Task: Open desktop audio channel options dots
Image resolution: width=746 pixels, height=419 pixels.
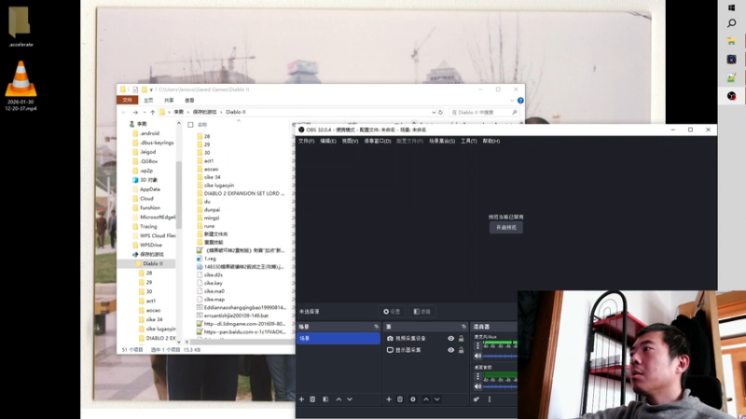Action: [x=477, y=376]
